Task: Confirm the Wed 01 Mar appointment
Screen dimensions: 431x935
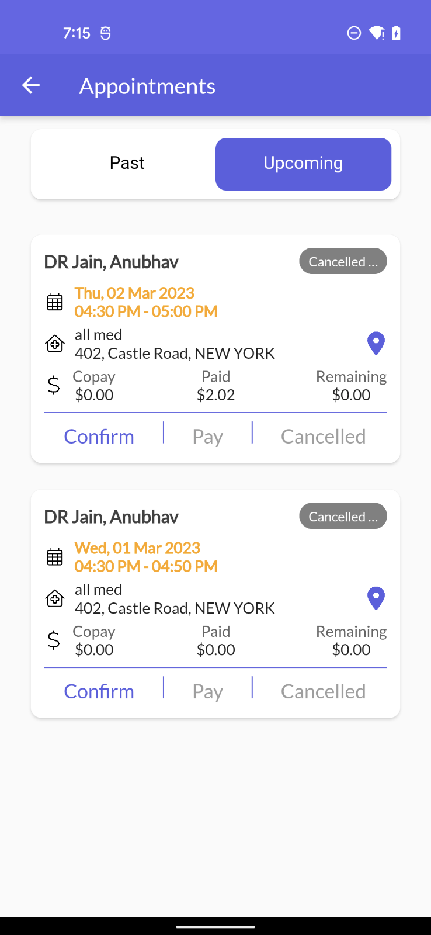Action: tap(99, 691)
